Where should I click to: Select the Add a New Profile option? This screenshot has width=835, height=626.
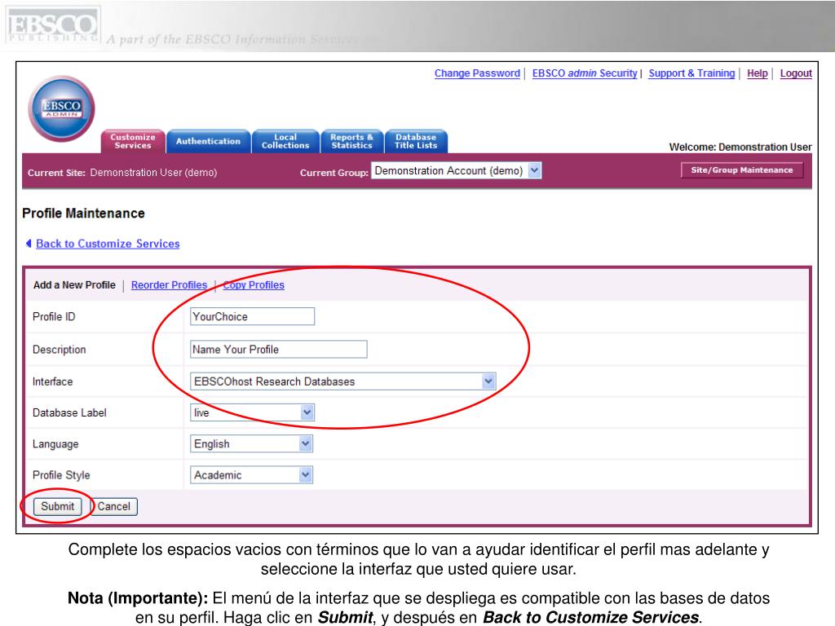74,284
